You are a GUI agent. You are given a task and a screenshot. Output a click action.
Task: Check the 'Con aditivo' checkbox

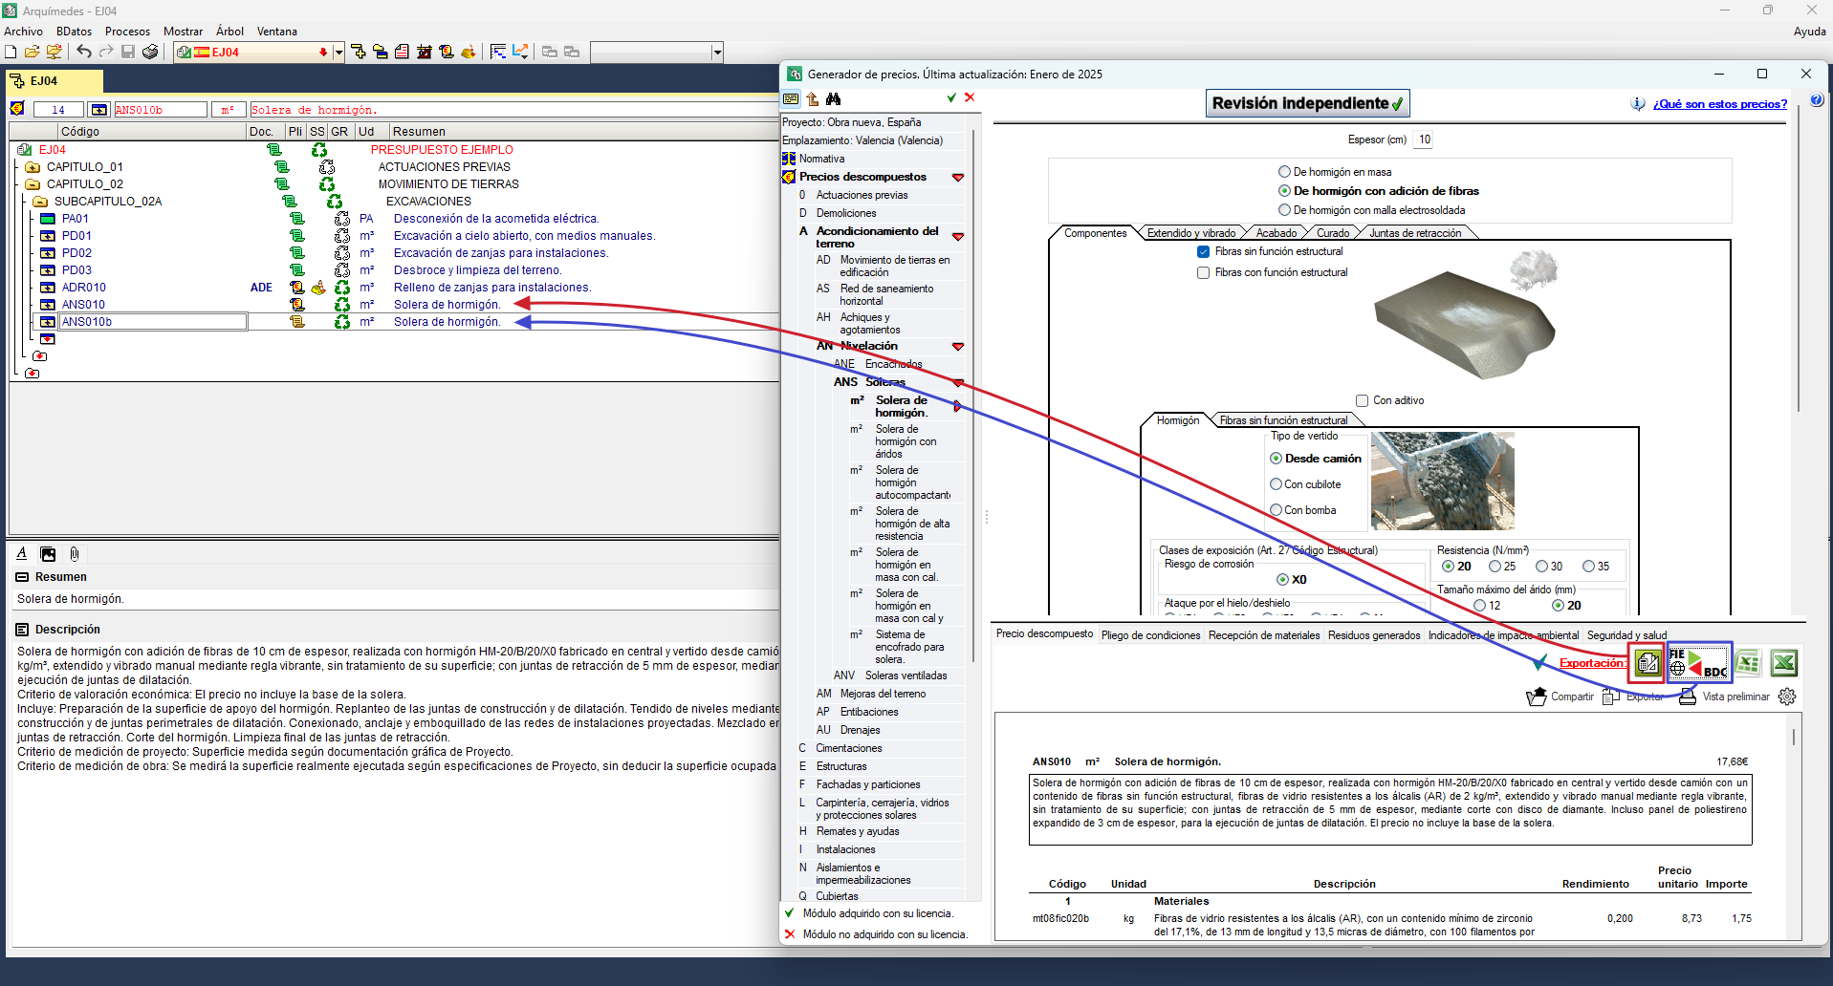point(1362,400)
